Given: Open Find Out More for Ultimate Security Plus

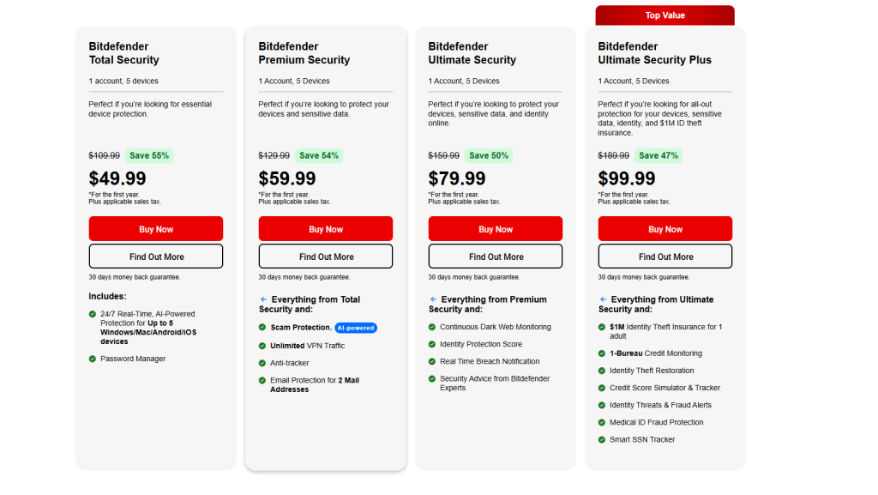Looking at the screenshot, I should [665, 256].
